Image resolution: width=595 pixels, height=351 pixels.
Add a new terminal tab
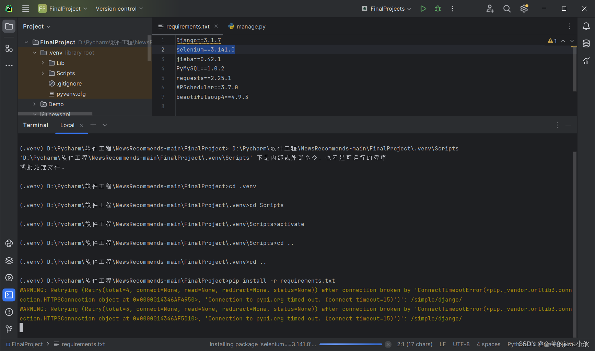93,125
